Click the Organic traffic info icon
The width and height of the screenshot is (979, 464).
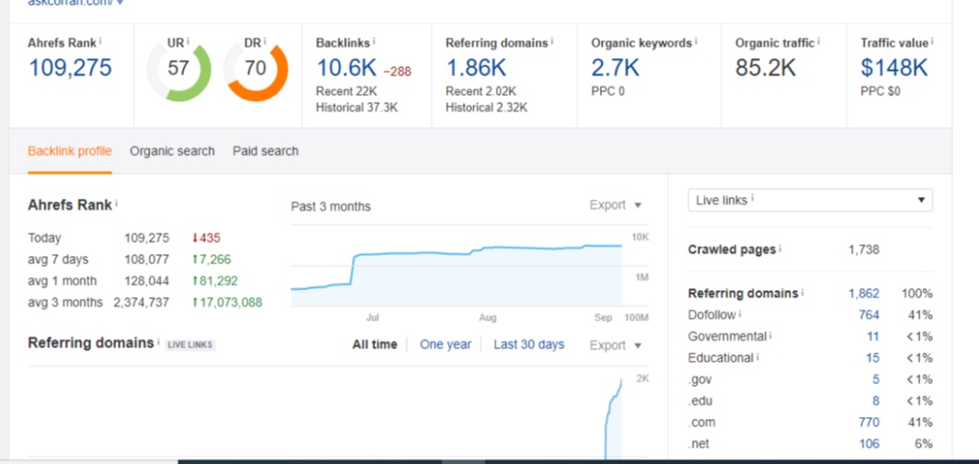(819, 41)
